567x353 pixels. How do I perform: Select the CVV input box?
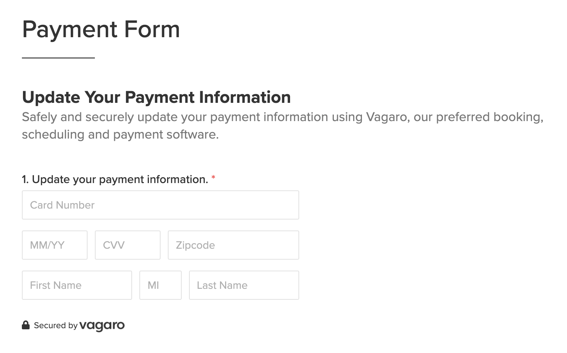pos(127,245)
